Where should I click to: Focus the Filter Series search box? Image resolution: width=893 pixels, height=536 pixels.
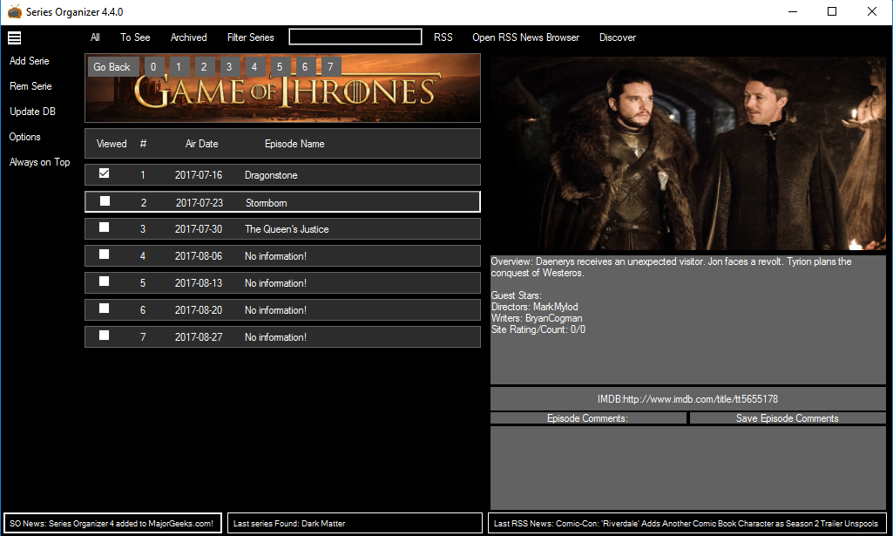click(355, 37)
